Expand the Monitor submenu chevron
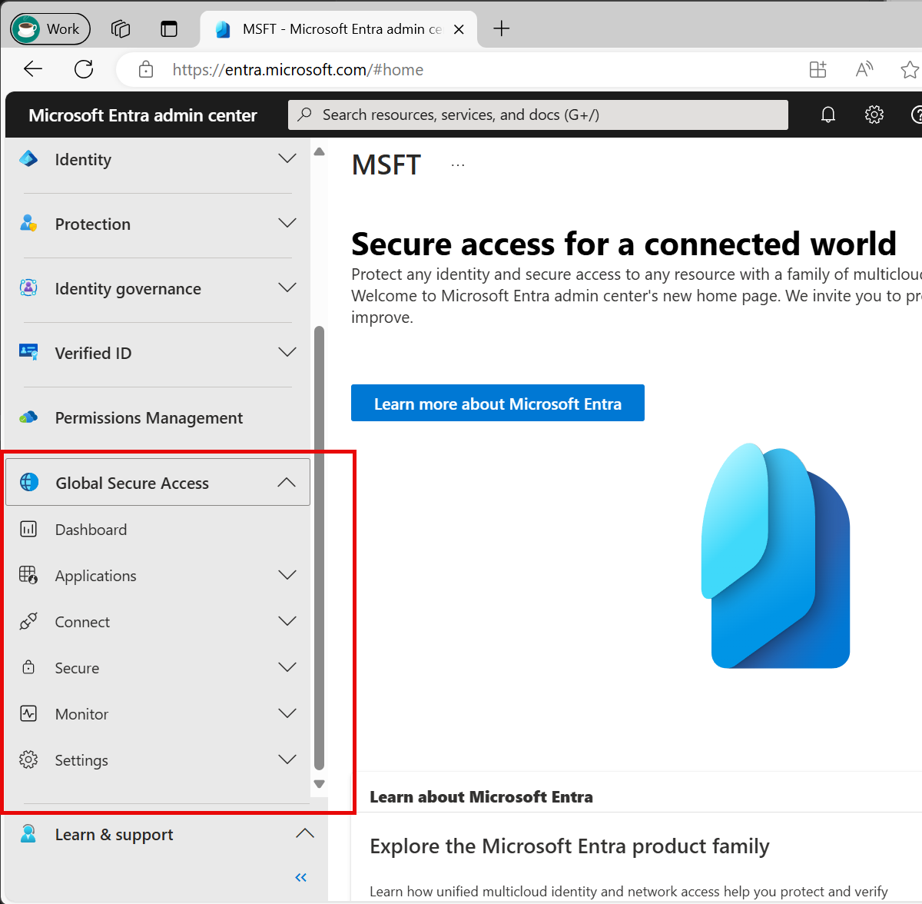Image resolution: width=922 pixels, height=904 pixels. coord(287,713)
